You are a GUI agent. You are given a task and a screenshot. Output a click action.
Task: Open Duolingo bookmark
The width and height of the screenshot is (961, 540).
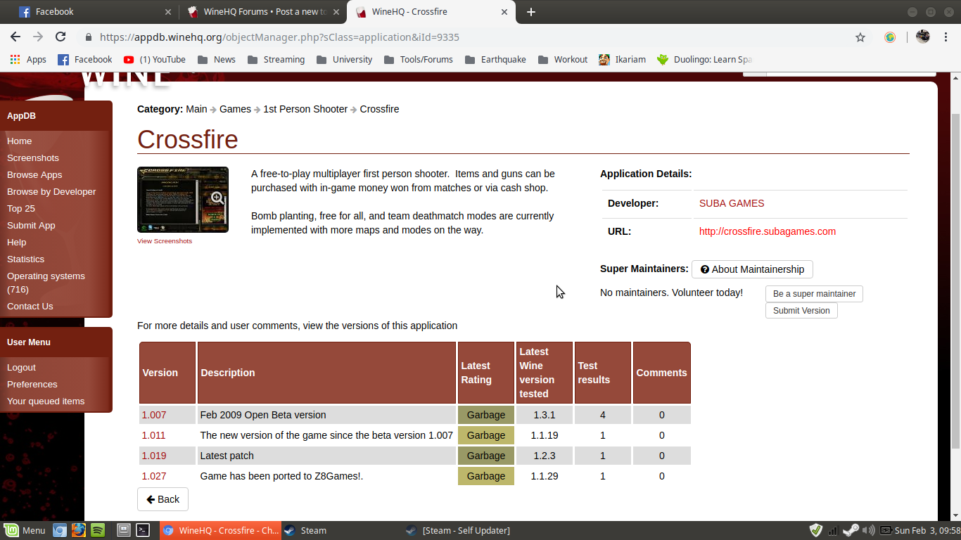[704, 60]
